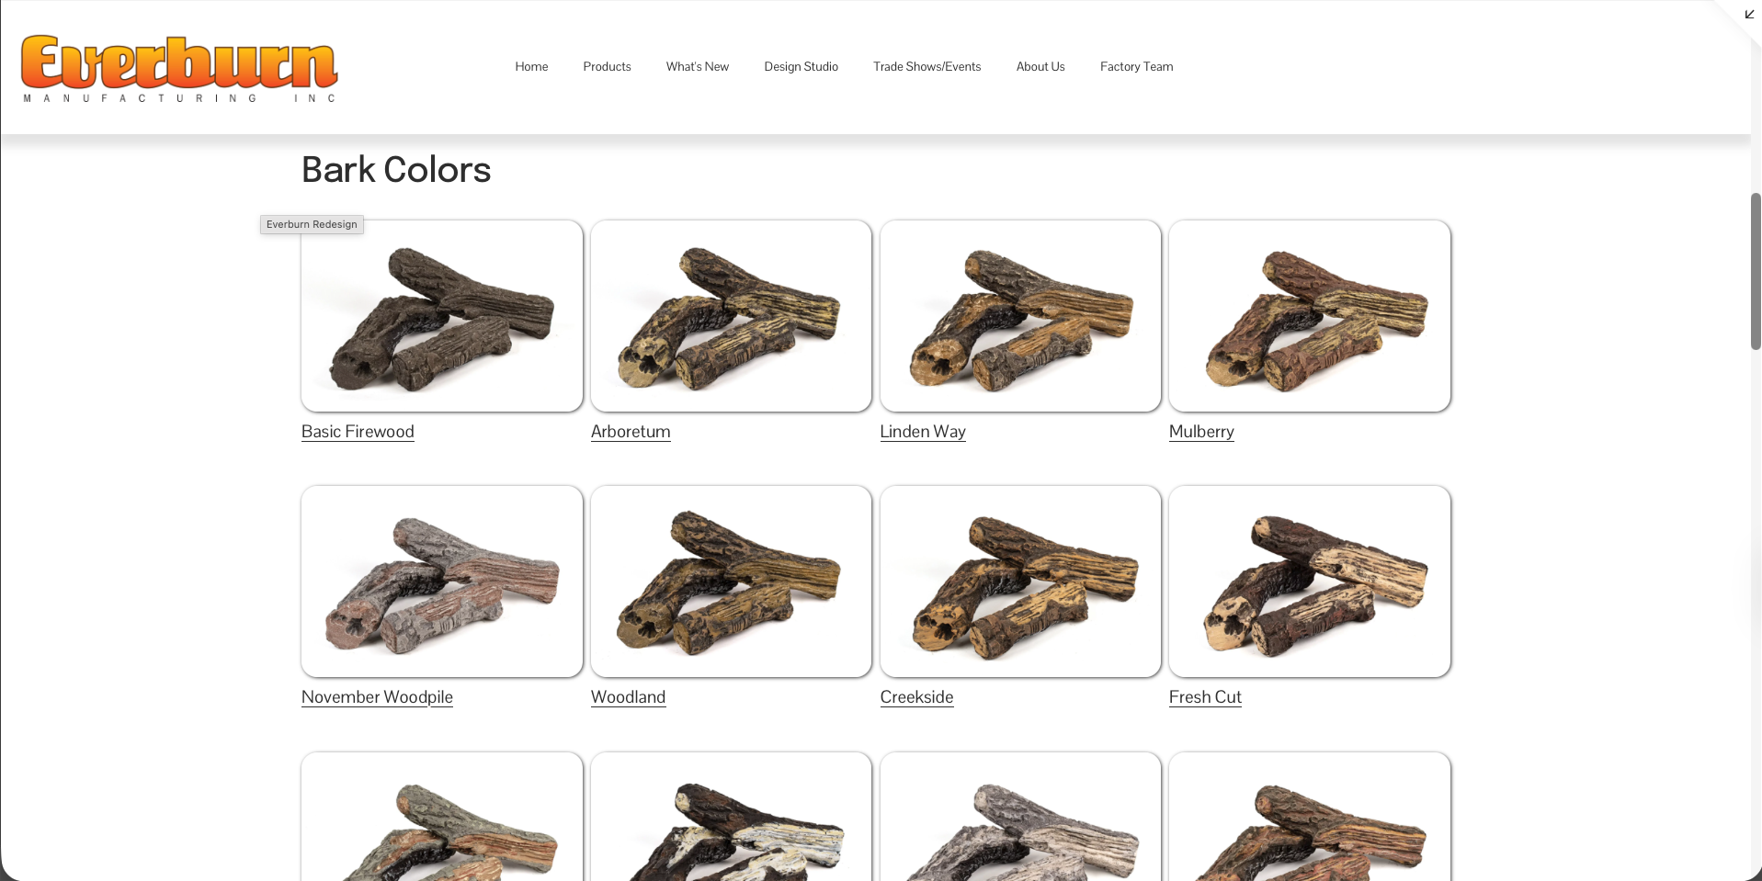
Task: Go to What's New page
Action: (x=698, y=67)
